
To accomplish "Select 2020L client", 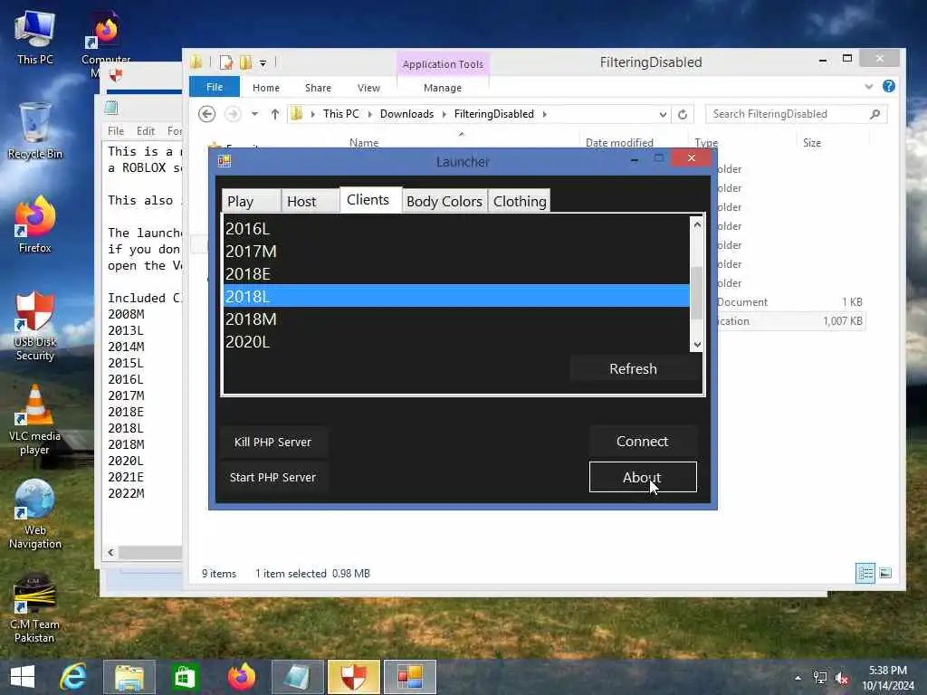I will point(456,341).
